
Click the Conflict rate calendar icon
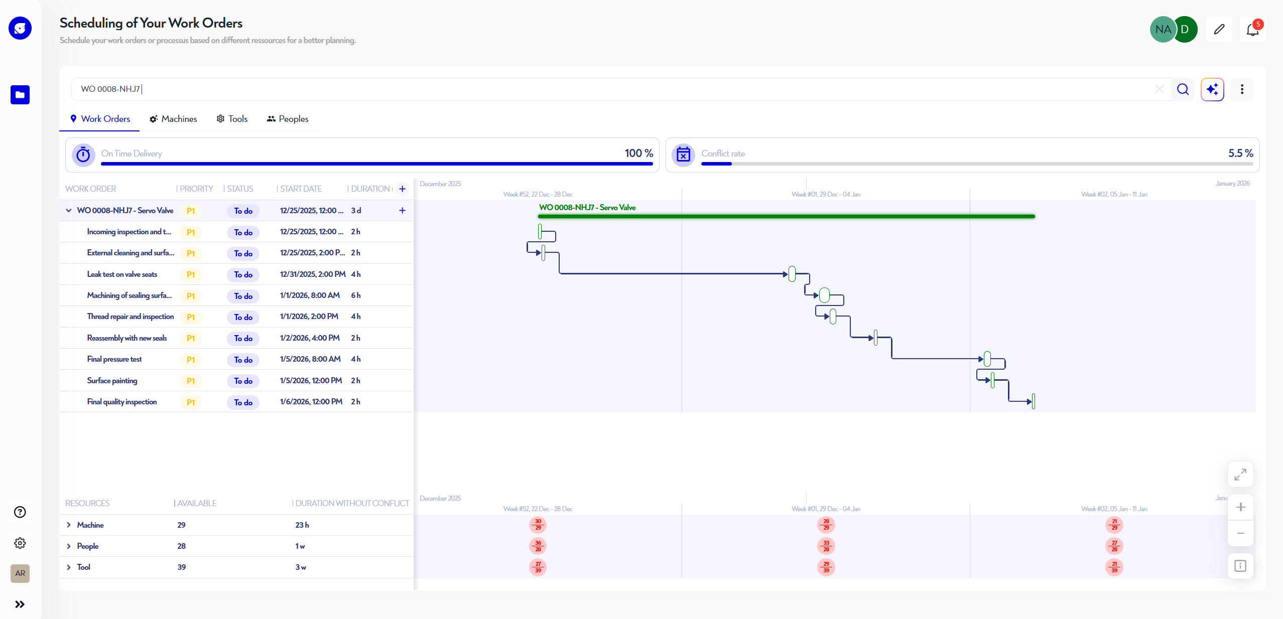pos(683,154)
